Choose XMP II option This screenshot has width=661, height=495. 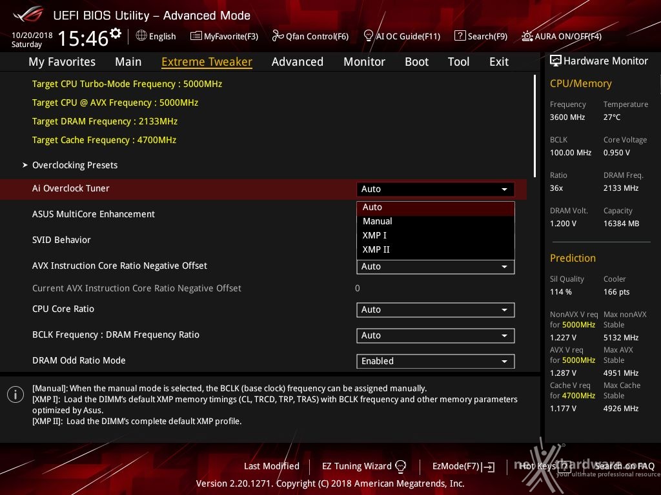pos(436,249)
